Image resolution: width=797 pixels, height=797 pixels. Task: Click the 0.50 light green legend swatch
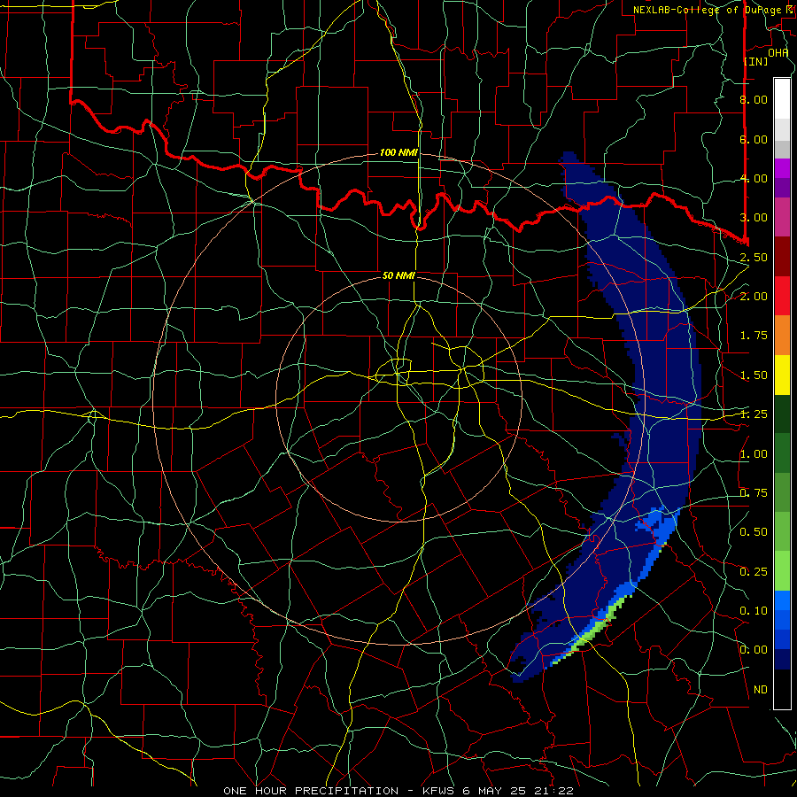pyautogui.click(x=782, y=531)
